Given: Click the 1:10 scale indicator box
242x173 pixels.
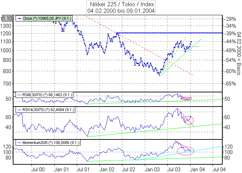Looking at the screenshot, I should pyautogui.click(x=7, y=18).
